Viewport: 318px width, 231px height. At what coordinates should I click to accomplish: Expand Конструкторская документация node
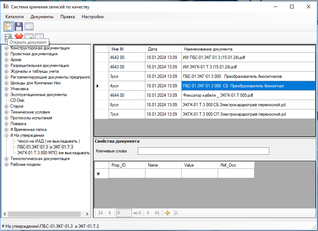[7, 48]
